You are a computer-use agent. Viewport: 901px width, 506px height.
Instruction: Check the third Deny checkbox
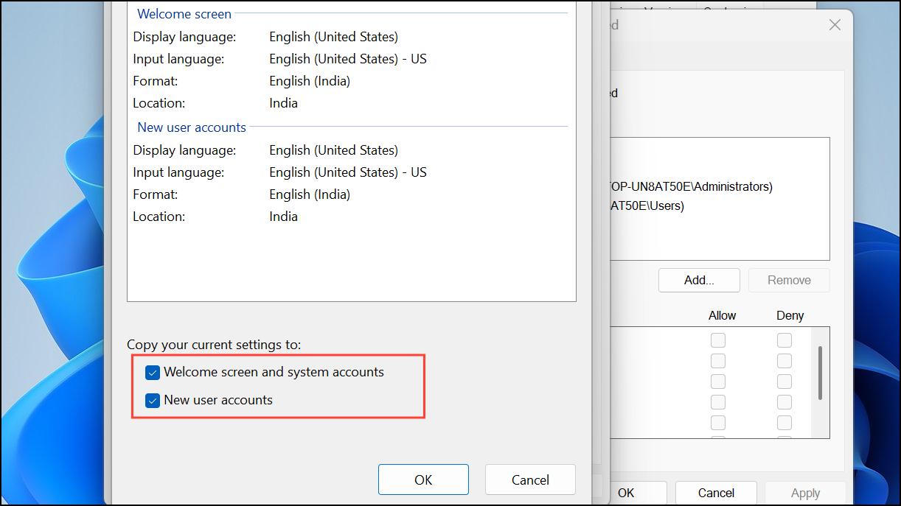click(785, 382)
